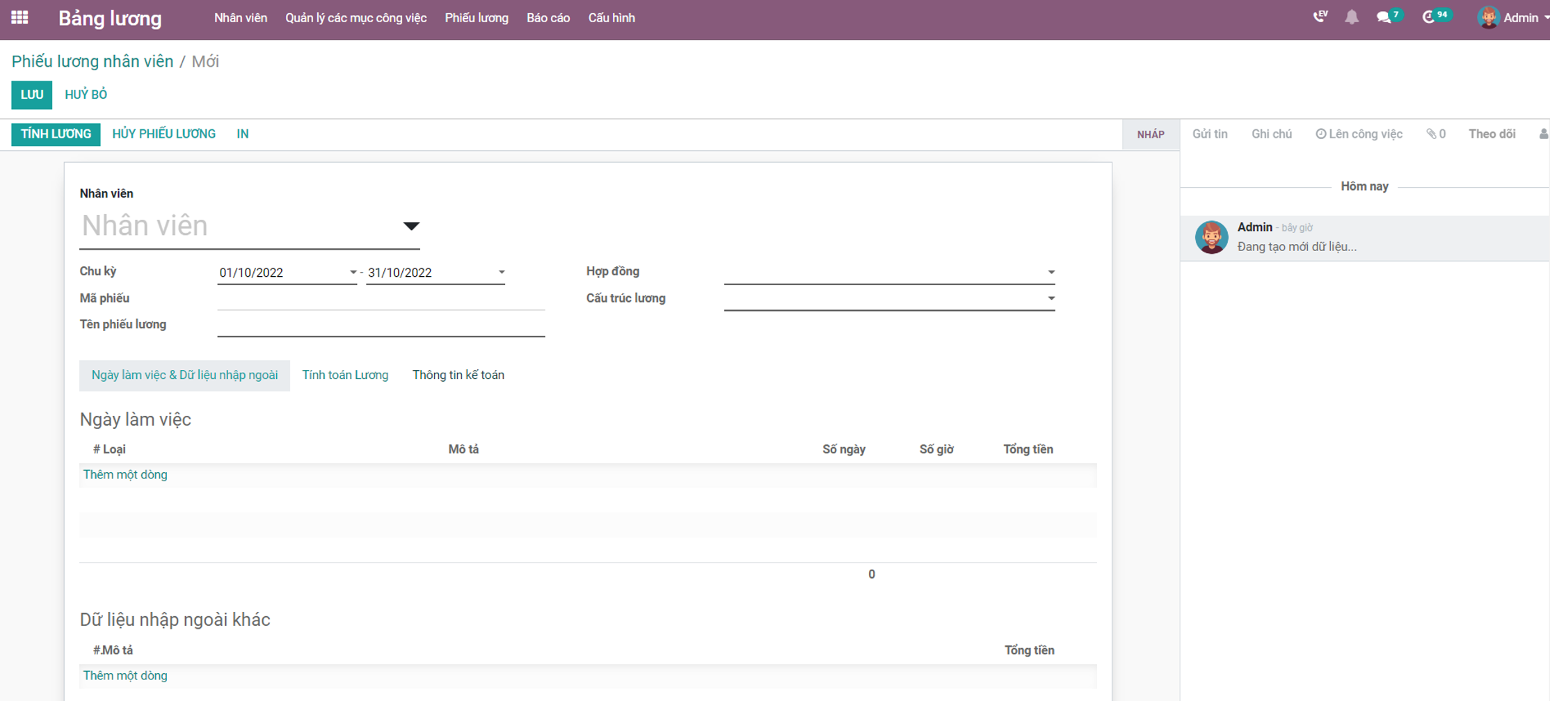This screenshot has height=701, width=1550.
Task: Click the Số giờ column header
Action: [936, 449]
